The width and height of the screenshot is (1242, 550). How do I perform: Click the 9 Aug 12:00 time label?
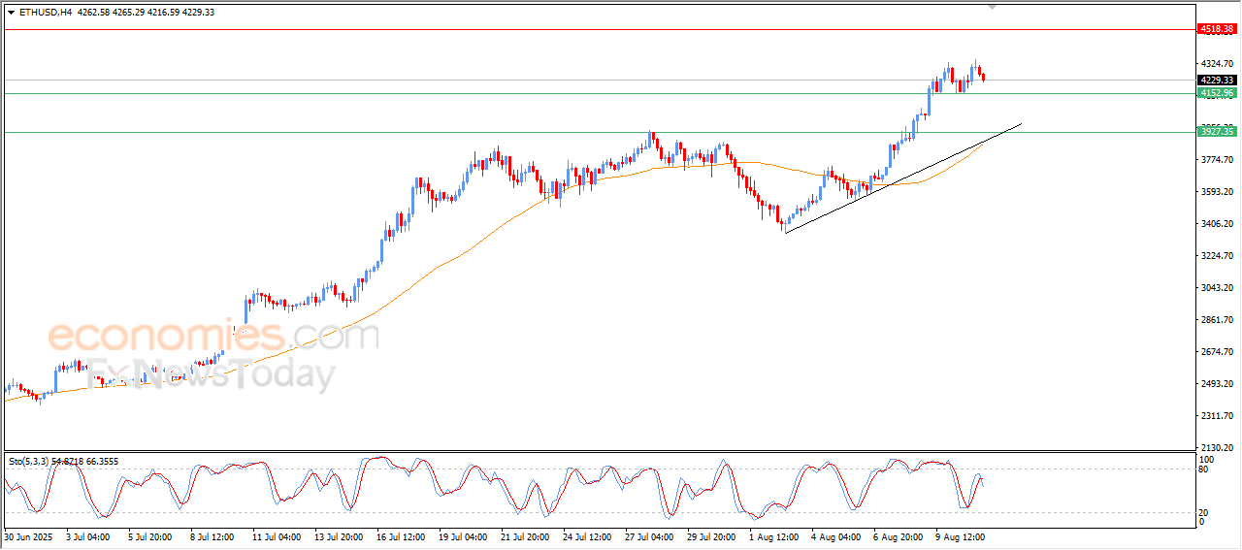pyautogui.click(x=961, y=535)
